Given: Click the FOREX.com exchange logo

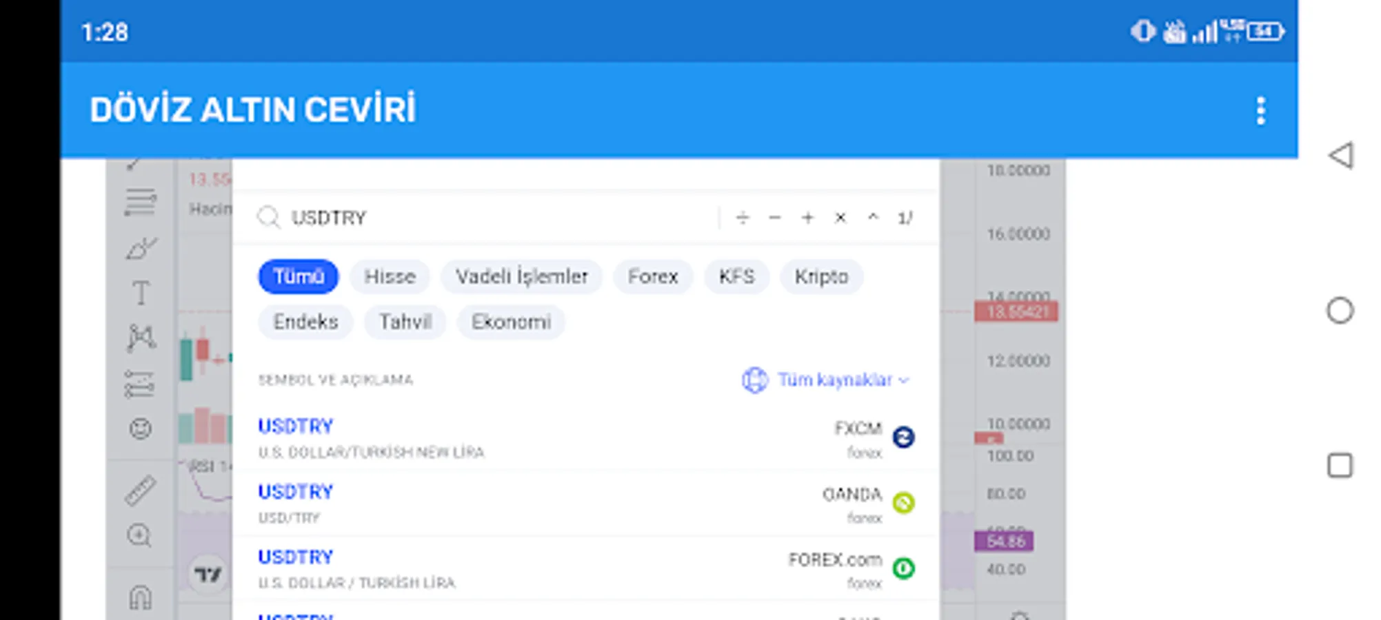Looking at the screenshot, I should (903, 568).
